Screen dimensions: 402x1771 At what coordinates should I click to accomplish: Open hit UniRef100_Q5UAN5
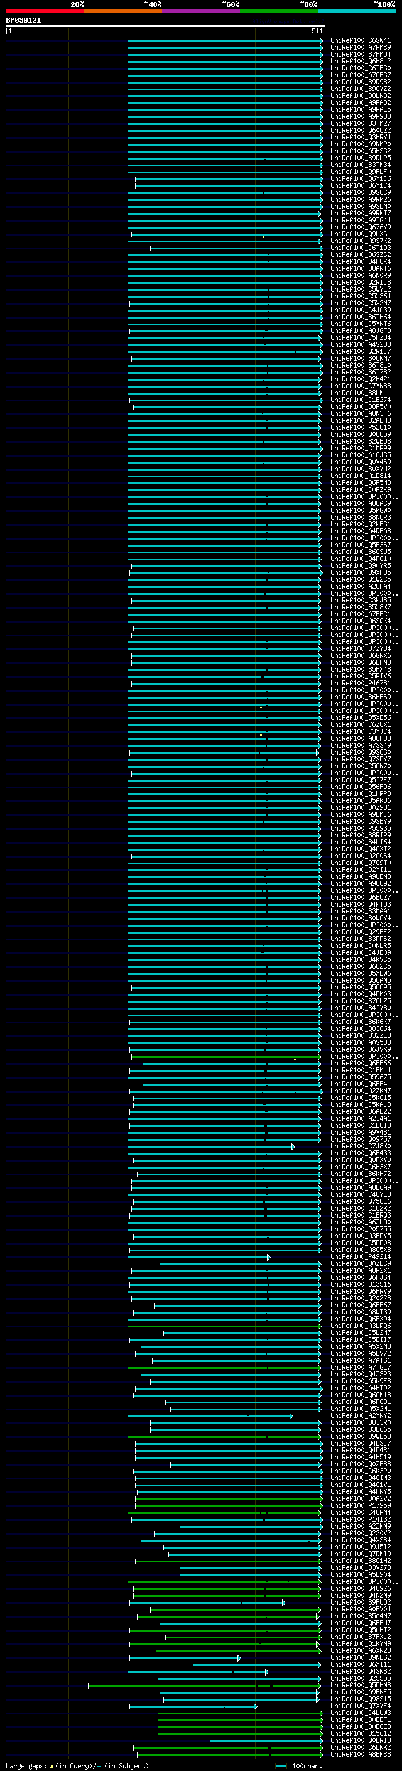(361, 979)
